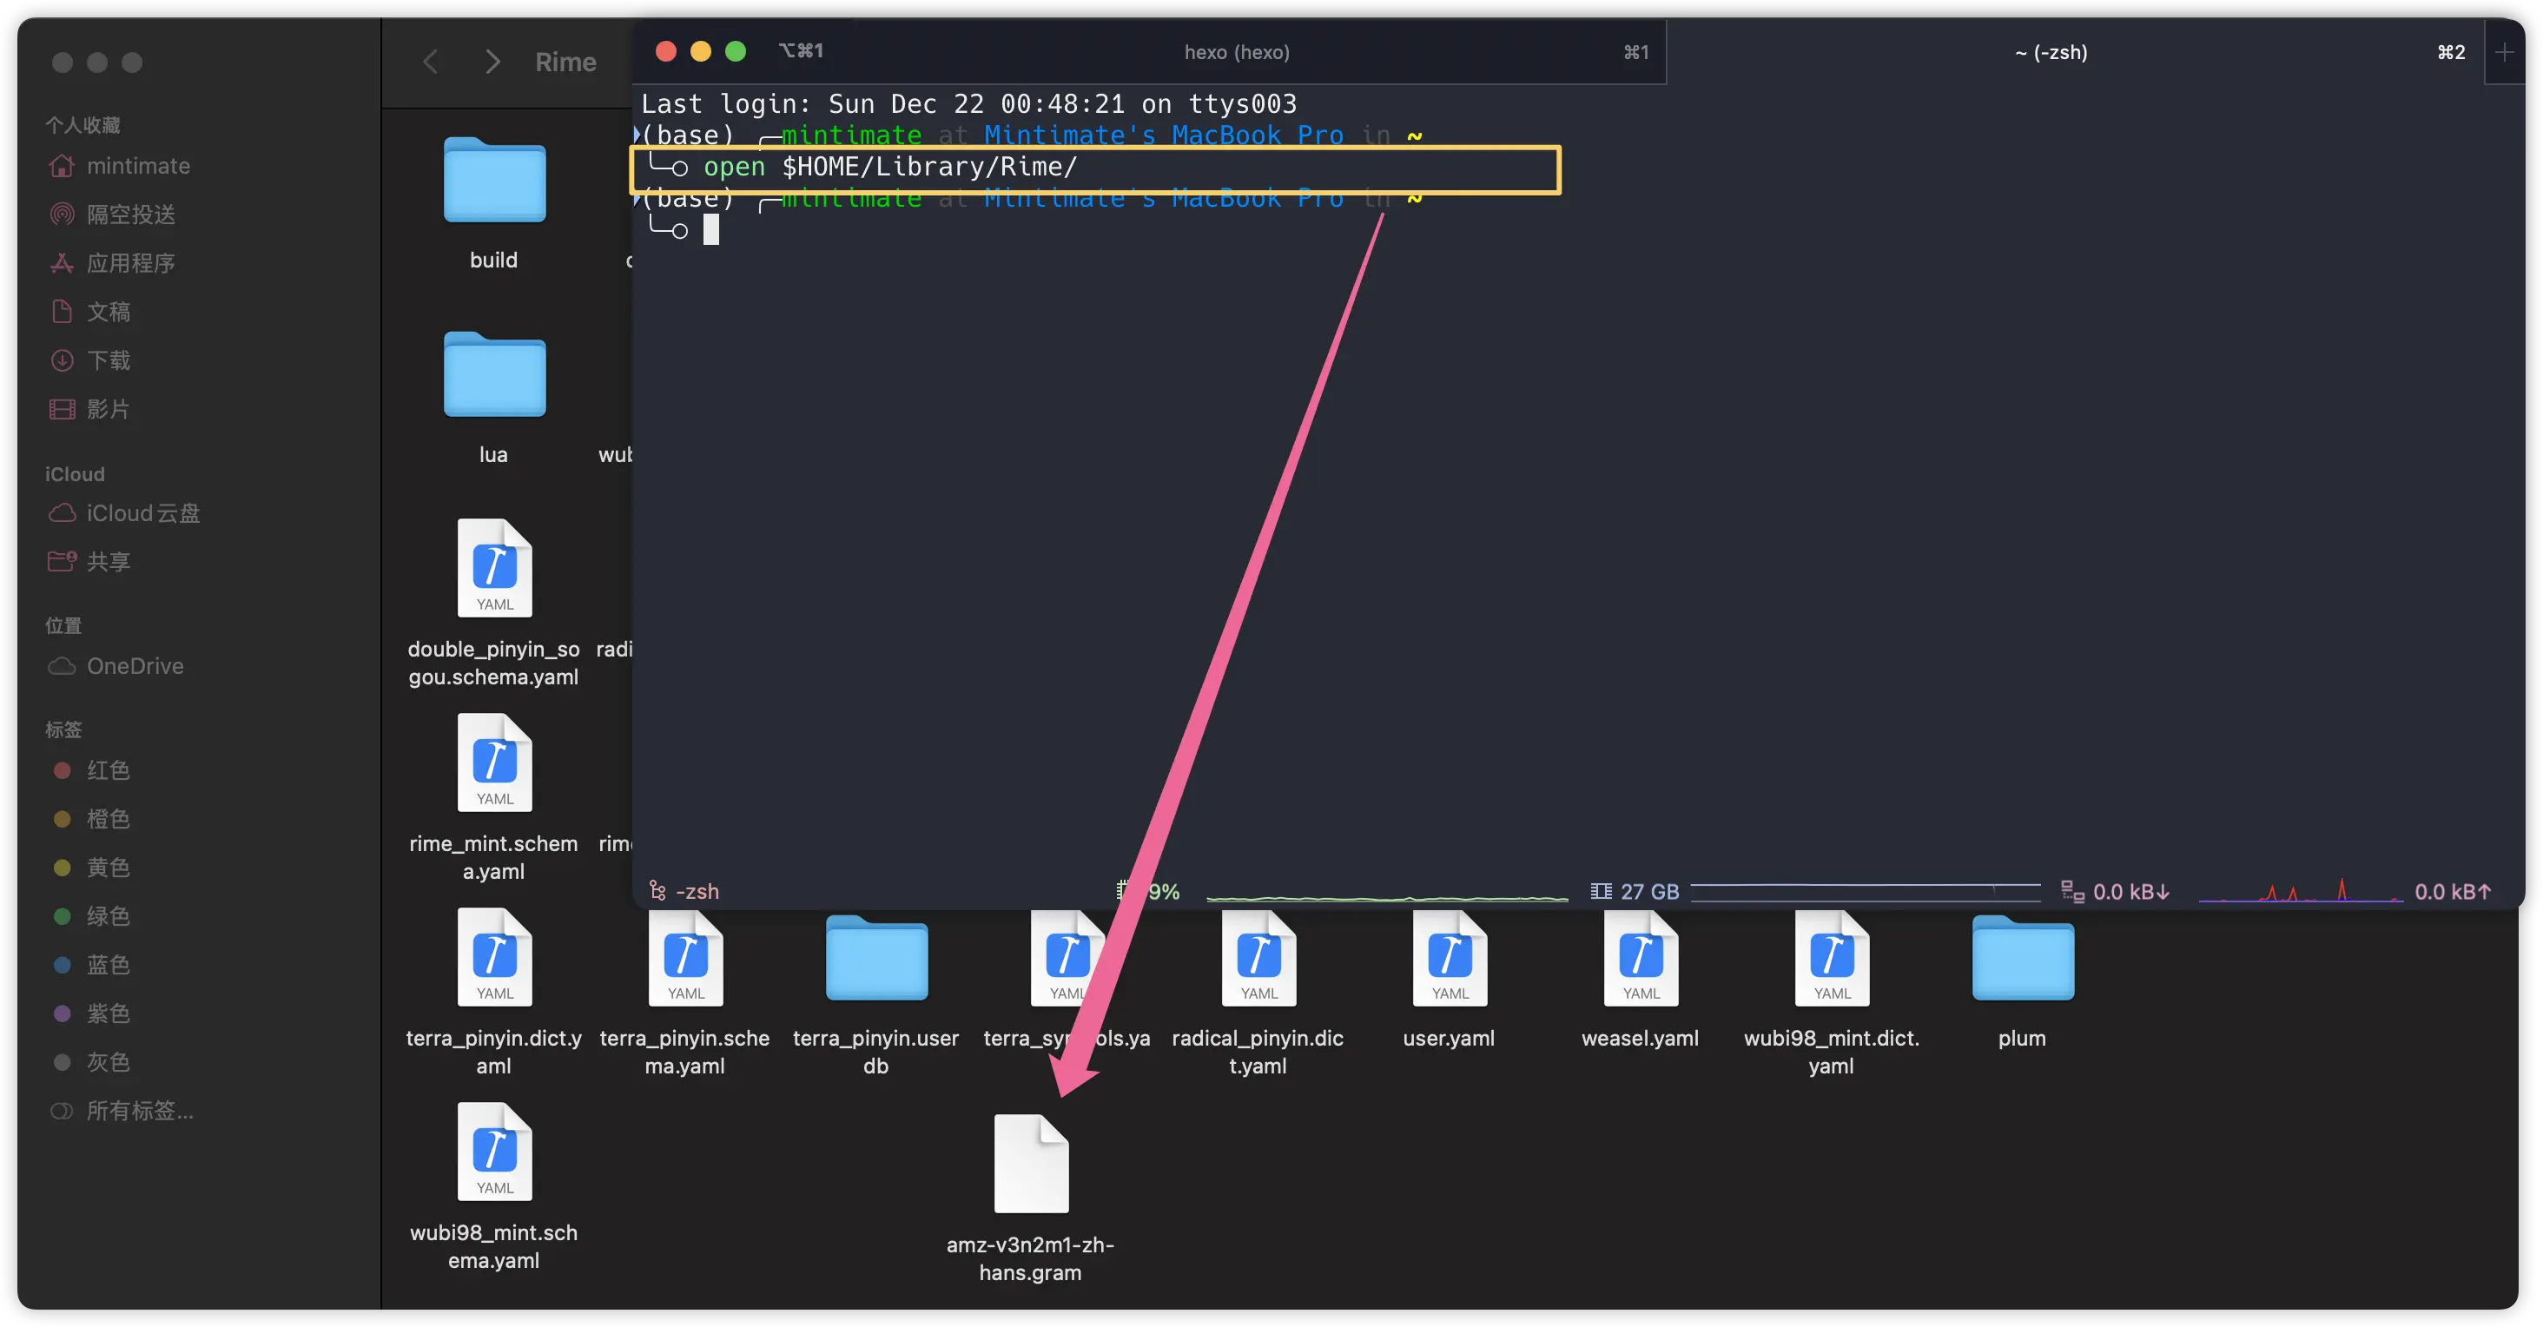Switch to hexo (hexo) terminal tab
Viewport: 2543px width, 1327px height.
click(1236, 52)
